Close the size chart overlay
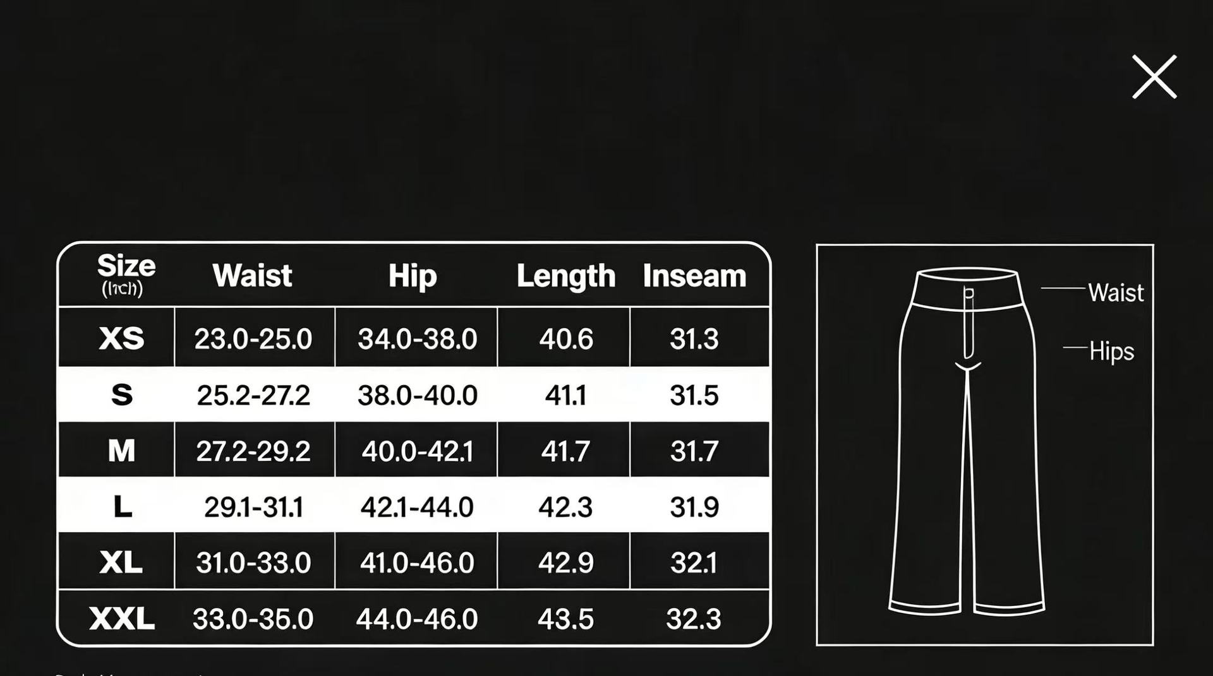This screenshot has height=676, width=1213. click(x=1154, y=77)
